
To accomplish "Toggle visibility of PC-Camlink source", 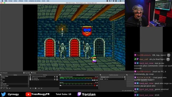I will click(55, 78).
